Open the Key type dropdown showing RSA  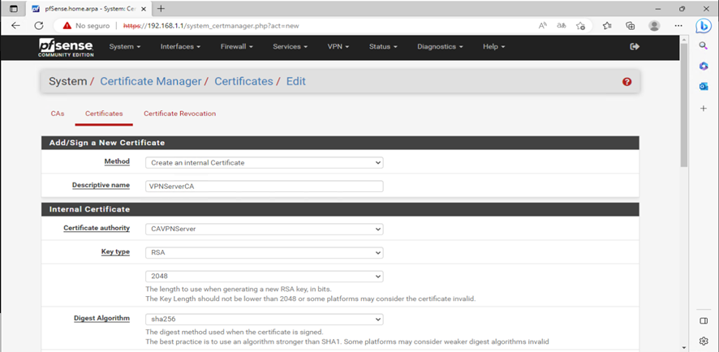point(264,252)
